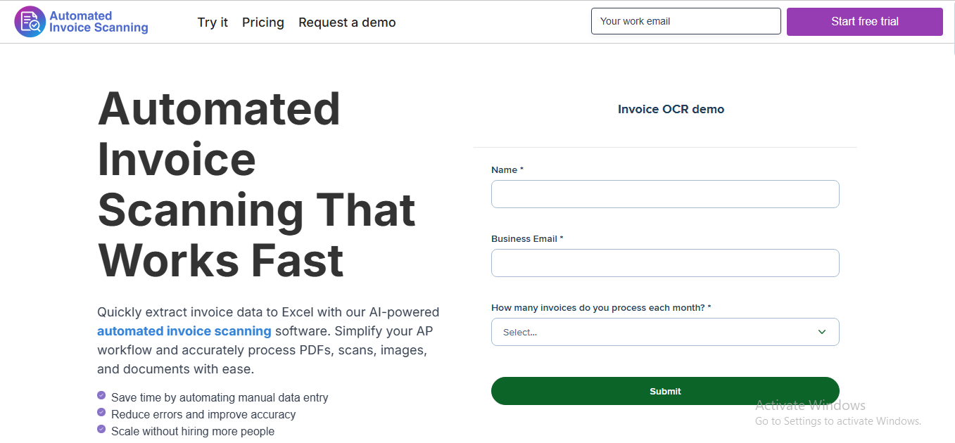
Task: Click into the Business Email input field
Action: click(x=665, y=263)
